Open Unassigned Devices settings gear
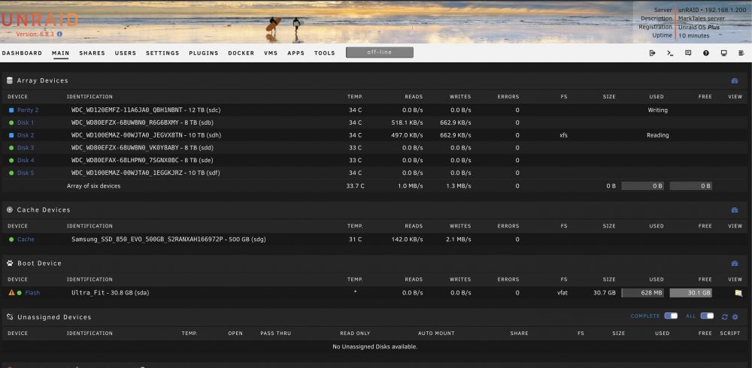The width and height of the screenshot is (752, 368). [735, 317]
